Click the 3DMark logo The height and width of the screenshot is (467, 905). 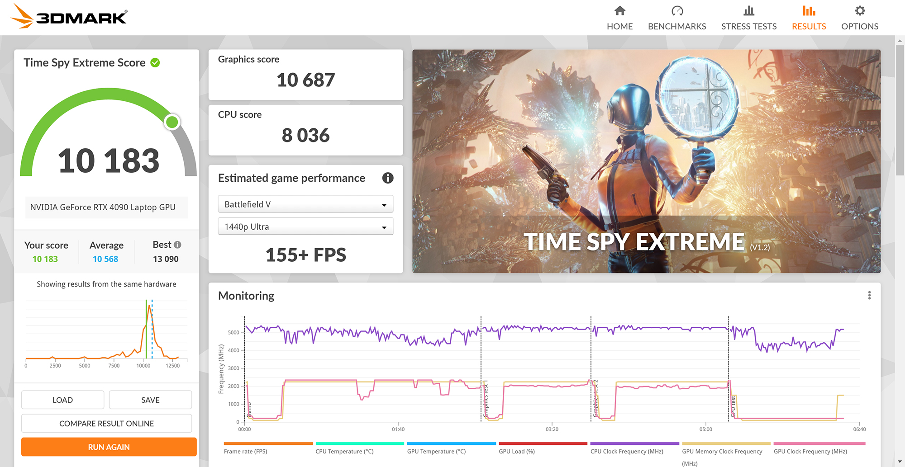click(69, 17)
